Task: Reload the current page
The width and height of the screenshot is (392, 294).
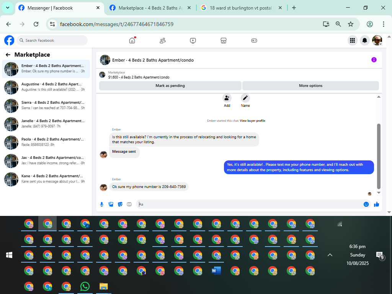Action: point(36,24)
